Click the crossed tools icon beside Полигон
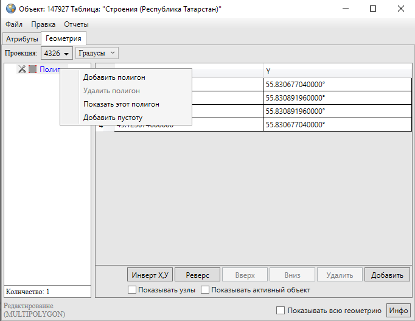The width and height of the screenshot is (415, 321). tap(22, 69)
